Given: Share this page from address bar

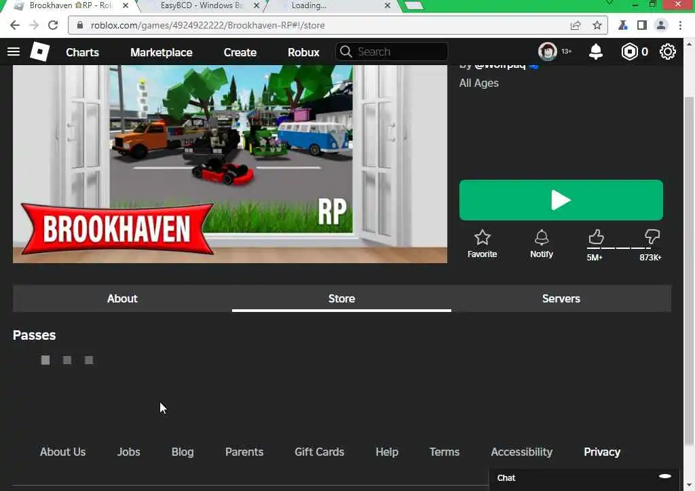Looking at the screenshot, I should (x=576, y=25).
